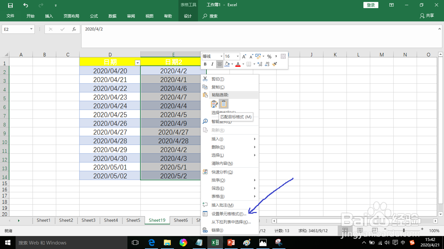Switch to the 数据 ribbon tab
Image resolution: width=444 pixels, height=249 pixels.
tap(112, 16)
